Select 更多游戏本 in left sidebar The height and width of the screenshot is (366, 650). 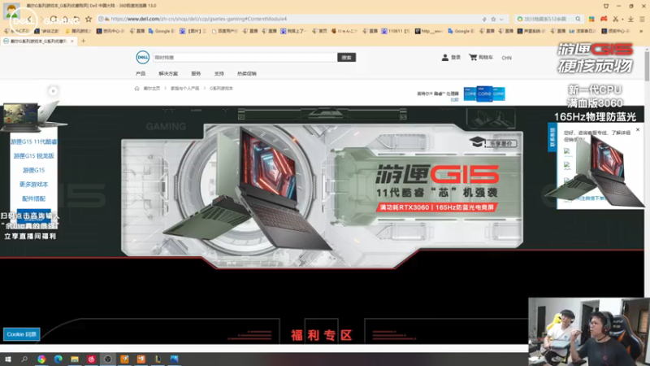coord(33,185)
